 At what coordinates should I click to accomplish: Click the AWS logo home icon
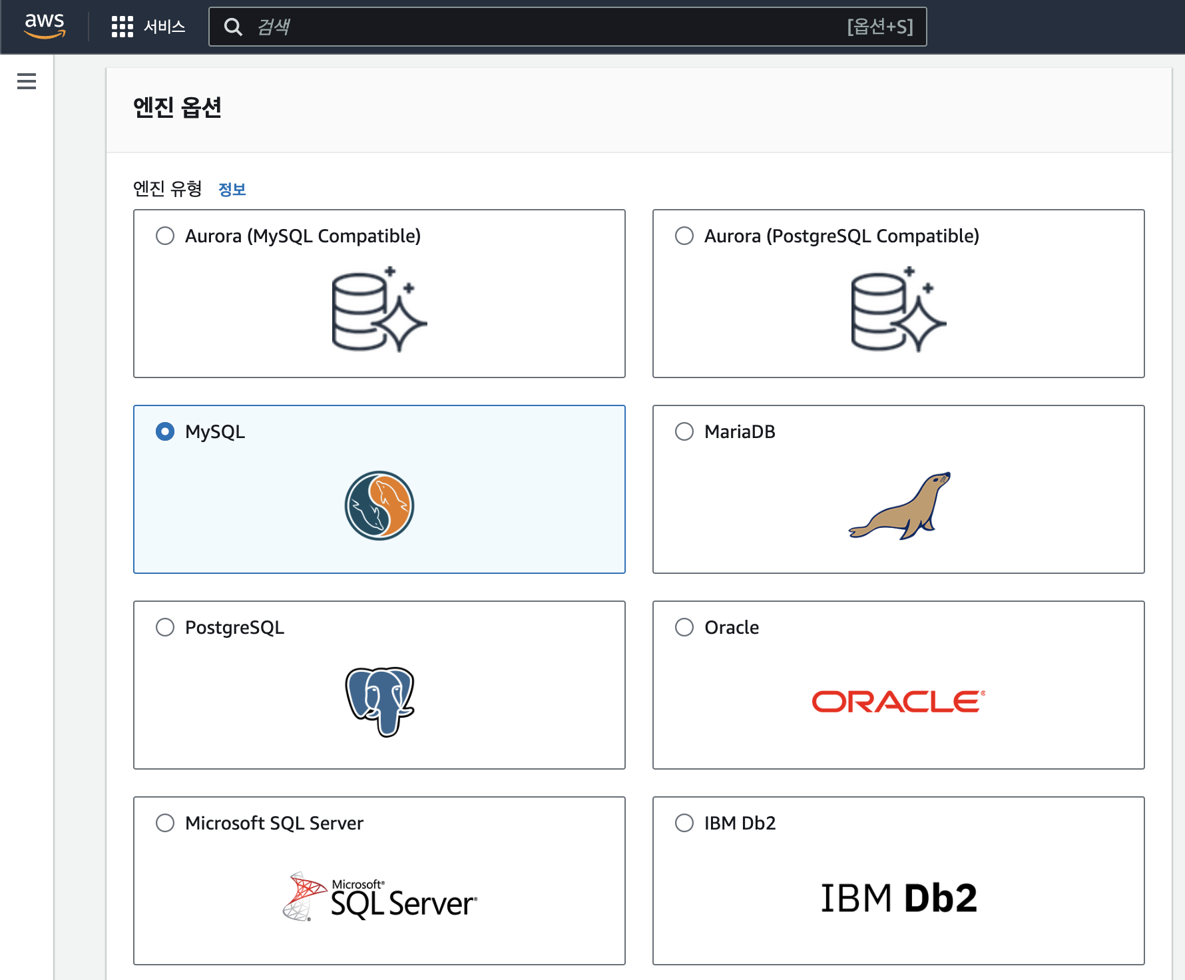45,26
